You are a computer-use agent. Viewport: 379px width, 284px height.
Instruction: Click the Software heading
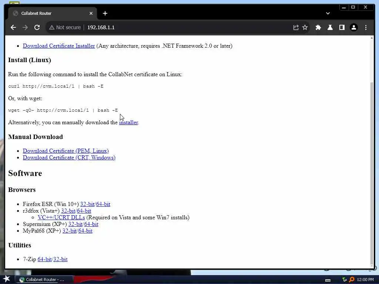click(x=25, y=173)
